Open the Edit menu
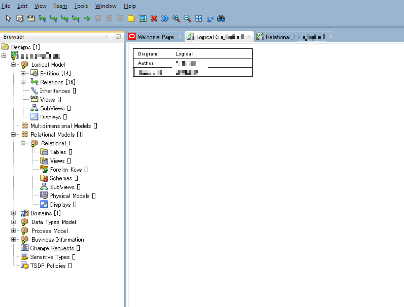404x307 pixels. click(x=22, y=6)
